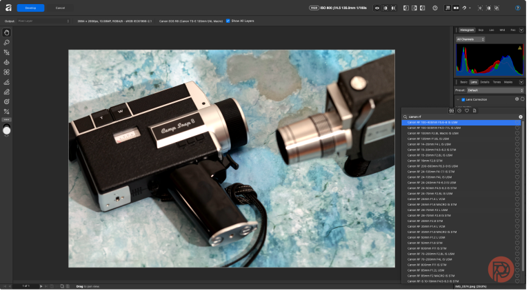This screenshot has width=531, height=291.
Task: Switch to the Tones tab
Action: [x=497, y=82]
